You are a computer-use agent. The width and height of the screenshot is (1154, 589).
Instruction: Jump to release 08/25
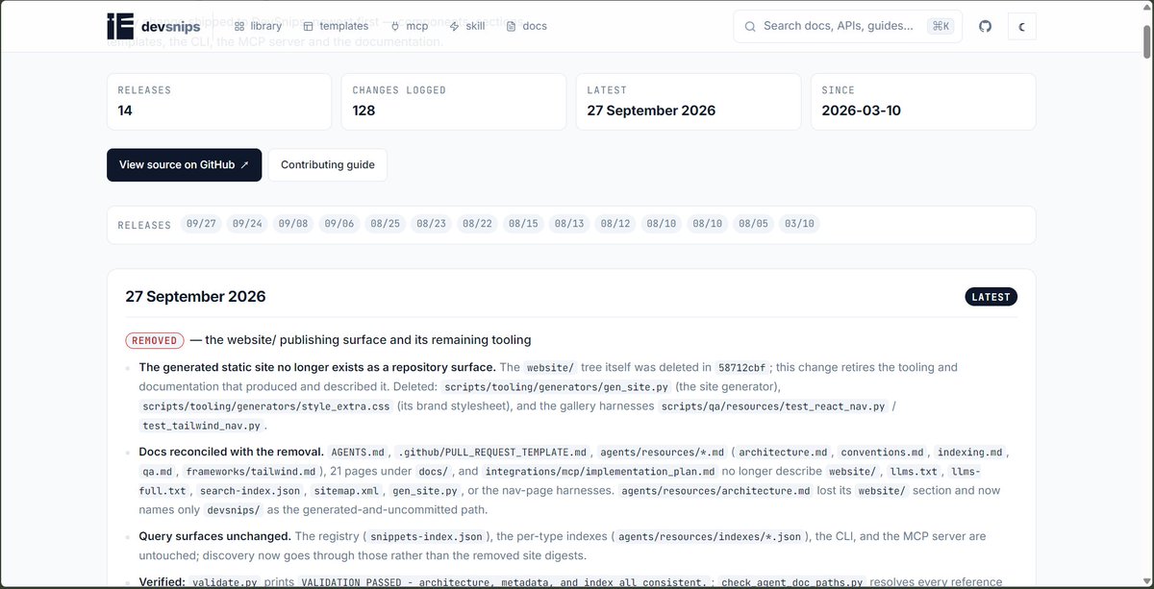(x=386, y=224)
